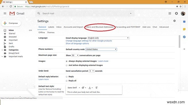Open the Keep side panel icon
188x105 pixels.
click(184, 29)
